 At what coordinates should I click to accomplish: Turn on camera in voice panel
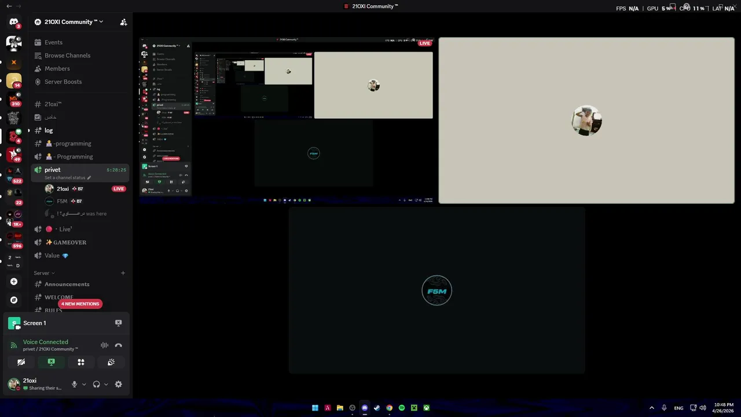tap(21, 362)
